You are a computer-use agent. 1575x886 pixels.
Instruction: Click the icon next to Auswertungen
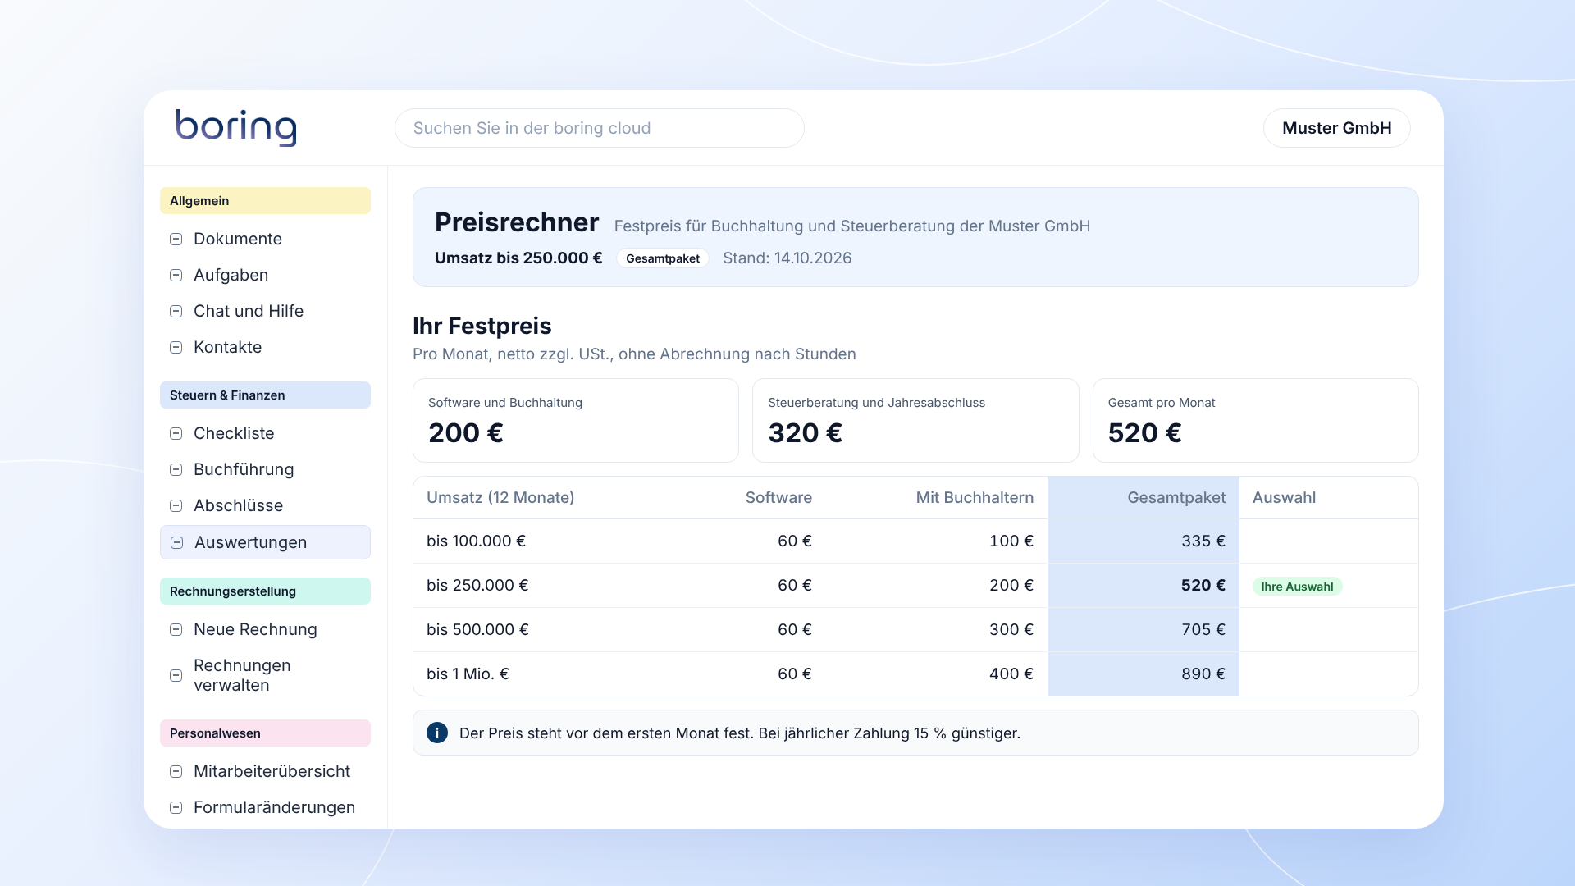coord(176,542)
